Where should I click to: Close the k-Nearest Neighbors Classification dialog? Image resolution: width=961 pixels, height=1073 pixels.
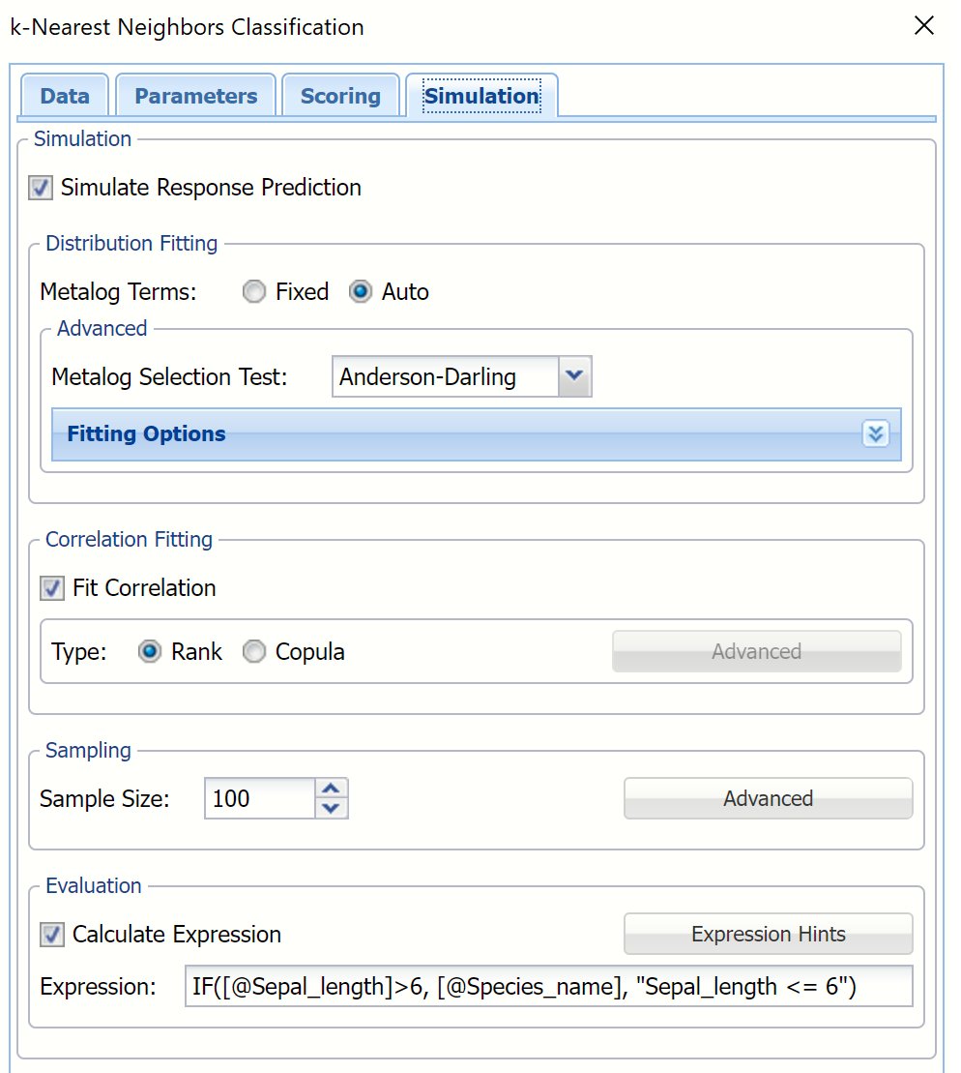tap(924, 26)
